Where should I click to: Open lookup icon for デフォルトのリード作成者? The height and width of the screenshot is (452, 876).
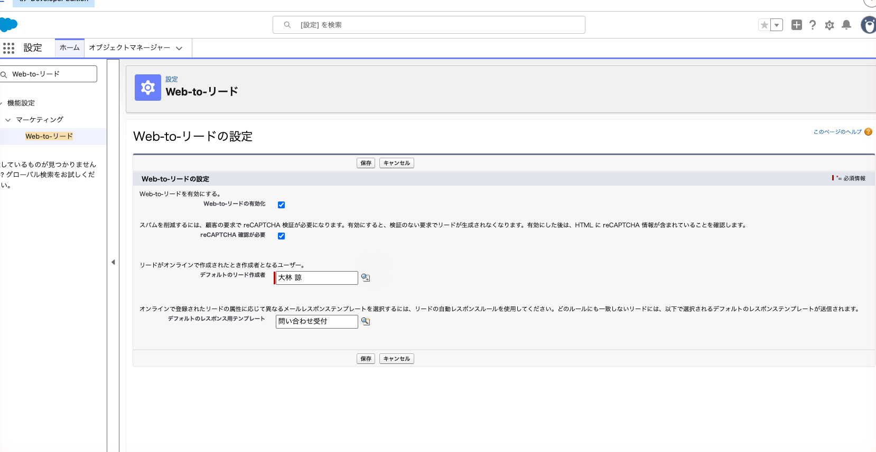[366, 277]
